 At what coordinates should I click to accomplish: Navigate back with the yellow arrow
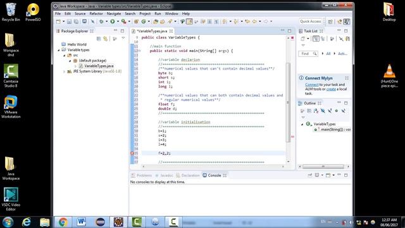click(254, 22)
